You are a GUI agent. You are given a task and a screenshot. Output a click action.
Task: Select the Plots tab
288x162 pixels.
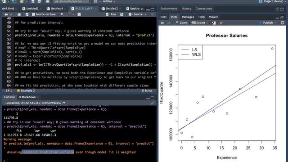point(174,17)
